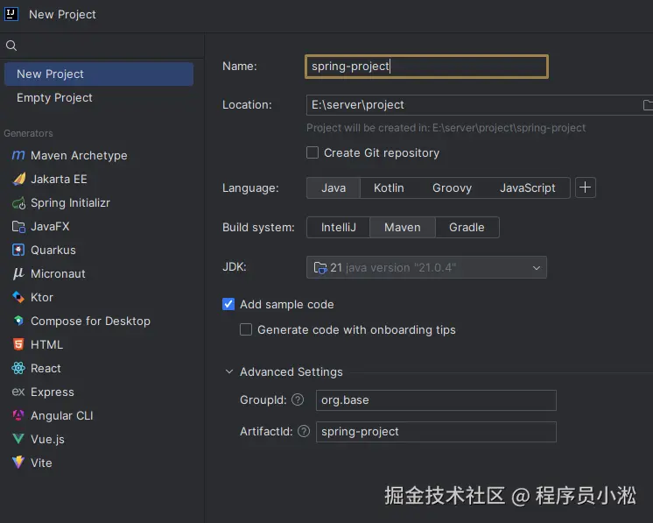
Task: Click the IntelliJ IDEA logo icon in title bar
Action: pos(11,14)
